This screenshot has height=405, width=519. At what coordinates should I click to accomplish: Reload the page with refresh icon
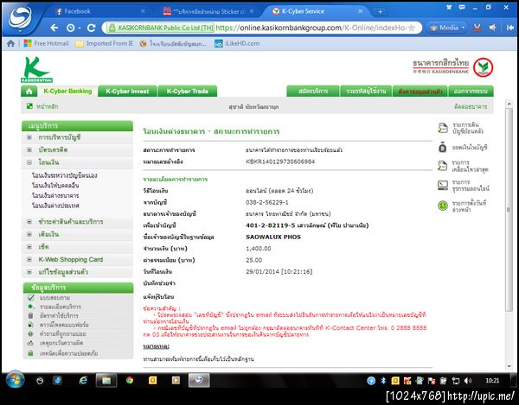(92, 28)
